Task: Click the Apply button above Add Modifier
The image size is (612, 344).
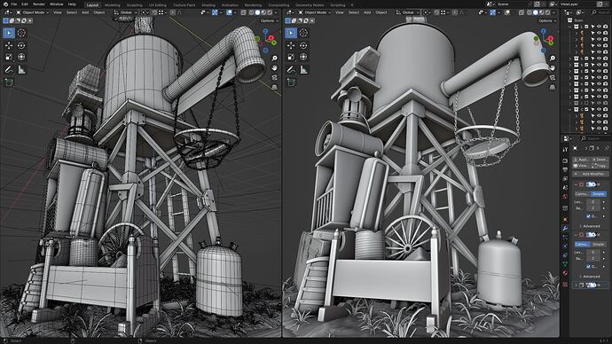Action: 581,160
